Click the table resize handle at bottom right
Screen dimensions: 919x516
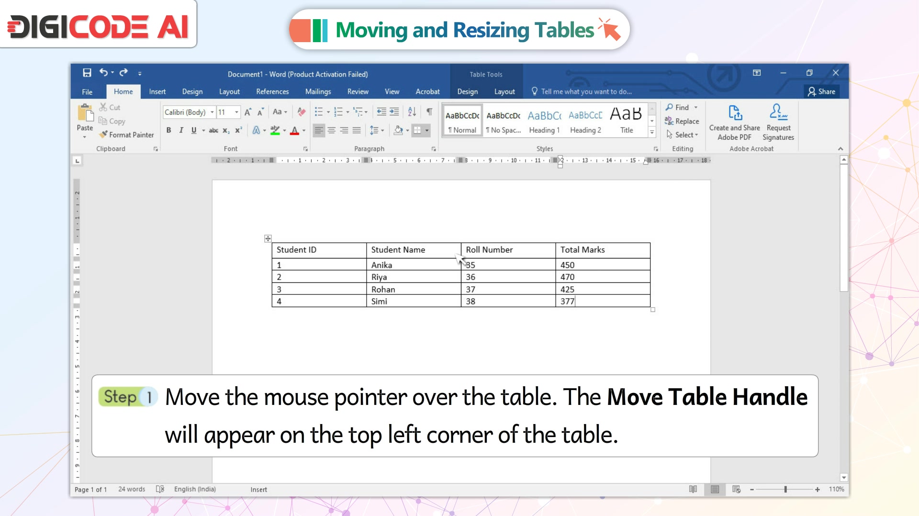[x=653, y=310]
